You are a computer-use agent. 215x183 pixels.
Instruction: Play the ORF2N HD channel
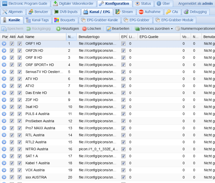click(4, 50)
